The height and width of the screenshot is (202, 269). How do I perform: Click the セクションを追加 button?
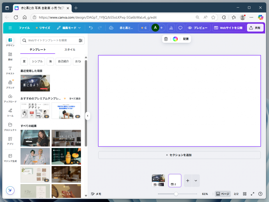(179, 155)
